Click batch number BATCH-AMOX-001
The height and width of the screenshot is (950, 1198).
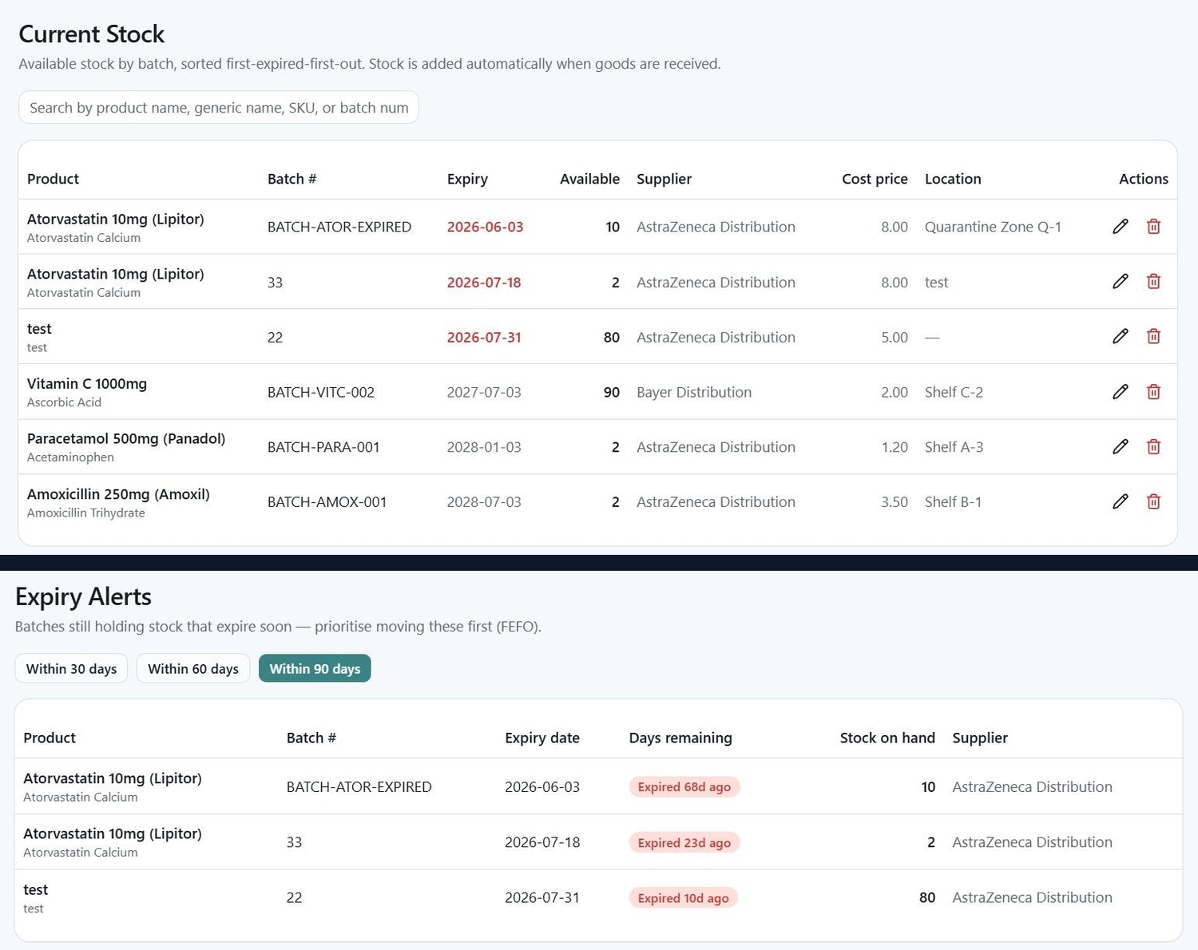tap(327, 502)
